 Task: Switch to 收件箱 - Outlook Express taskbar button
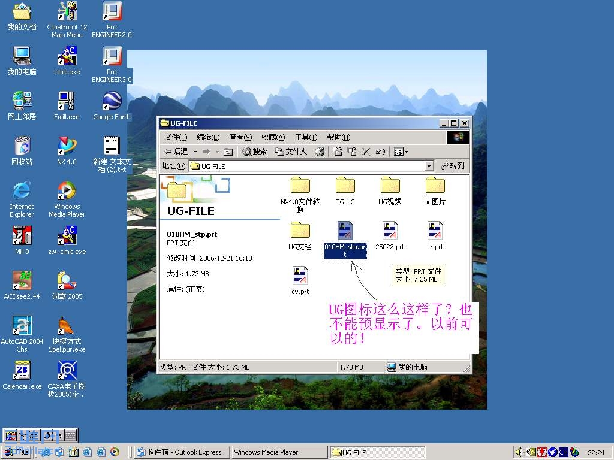[x=181, y=452]
